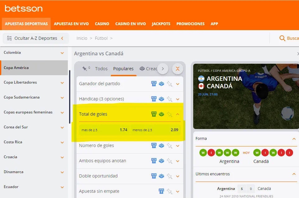Open the APUESTAS EN VIVO menu
The width and height of the screenshot is (299, 198).
point(71,24)
